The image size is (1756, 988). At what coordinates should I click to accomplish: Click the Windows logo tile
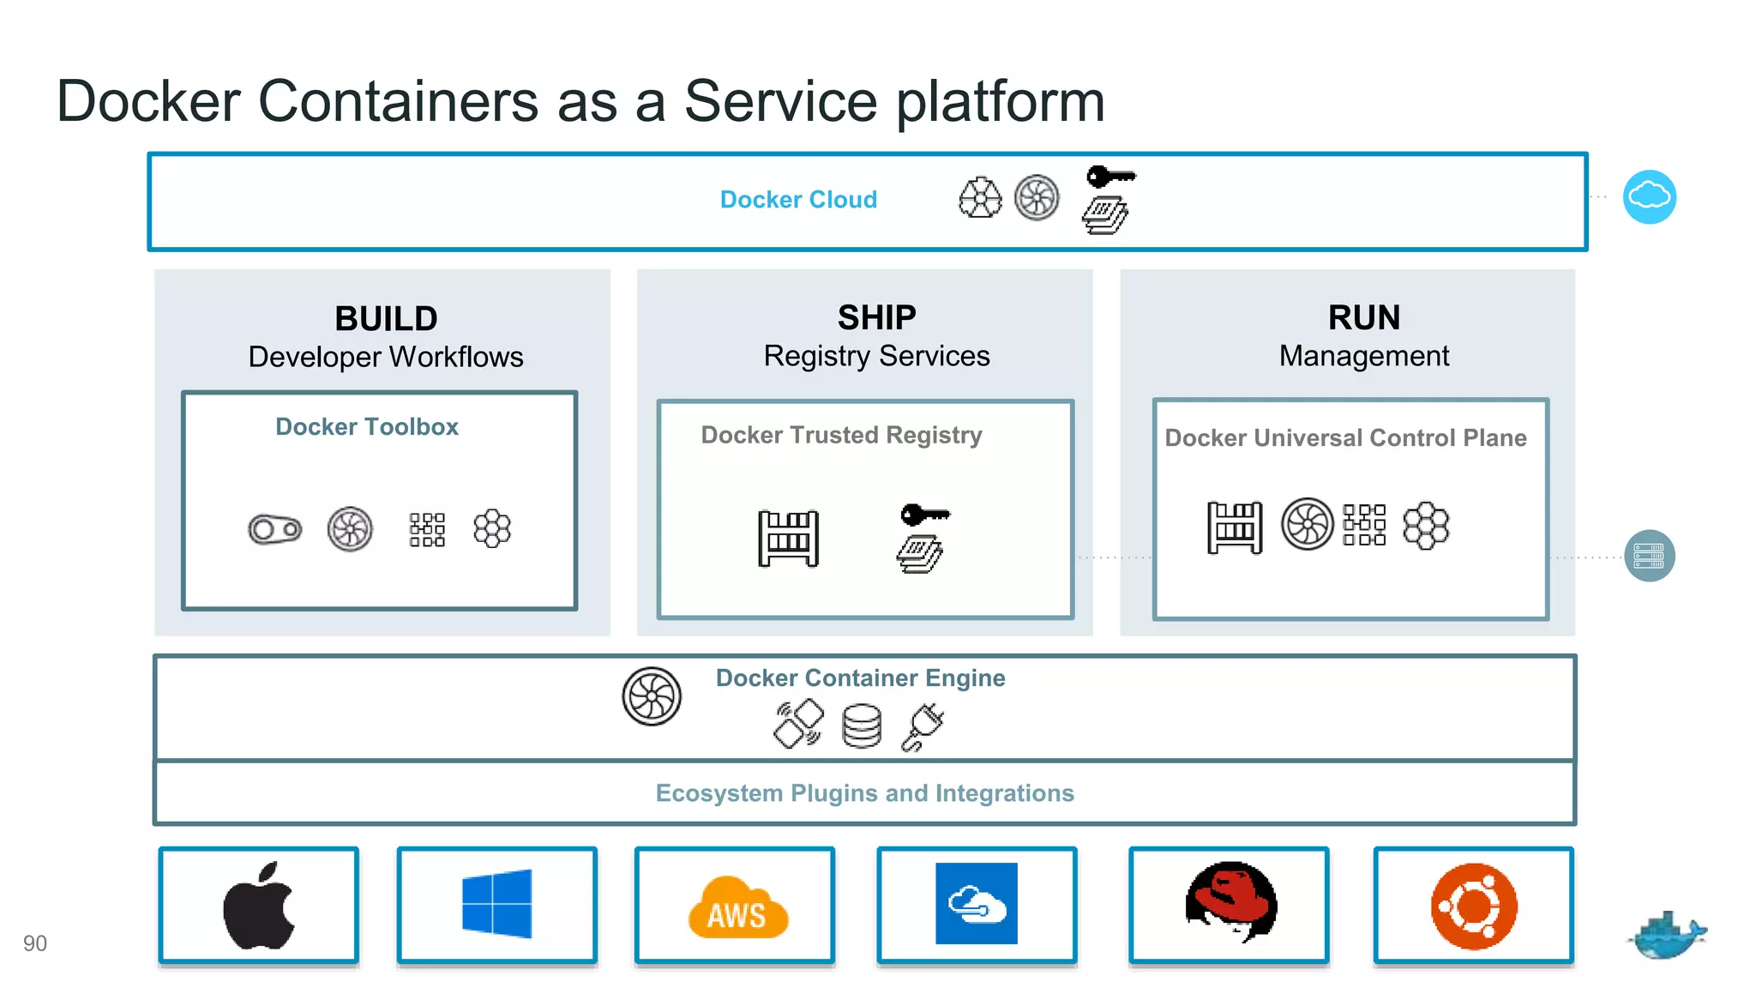pos(496,904)
